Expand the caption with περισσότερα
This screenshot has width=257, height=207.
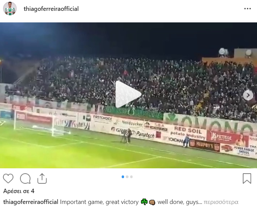(x=221, y=202)
